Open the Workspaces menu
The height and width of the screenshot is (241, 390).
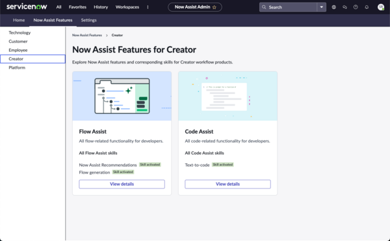[x=127, y=7]
